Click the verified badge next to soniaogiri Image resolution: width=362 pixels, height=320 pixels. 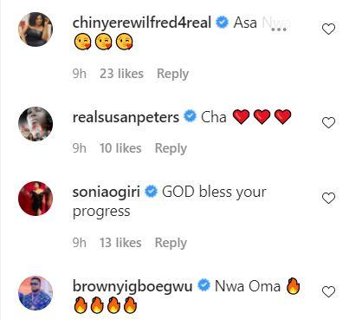(x=151, y=192)
